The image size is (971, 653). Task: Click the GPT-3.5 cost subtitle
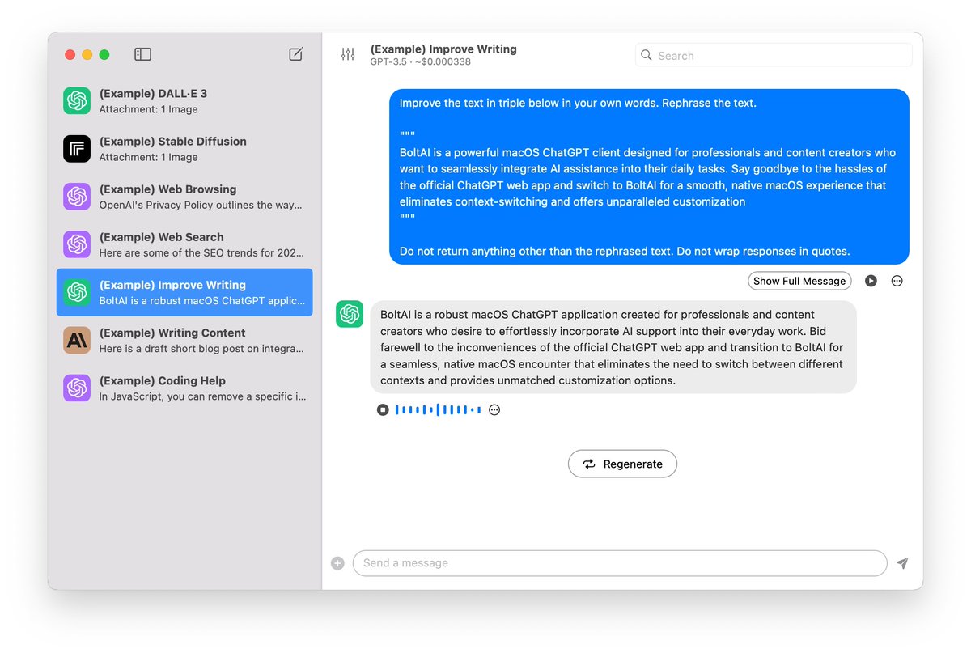coord(421,61)
